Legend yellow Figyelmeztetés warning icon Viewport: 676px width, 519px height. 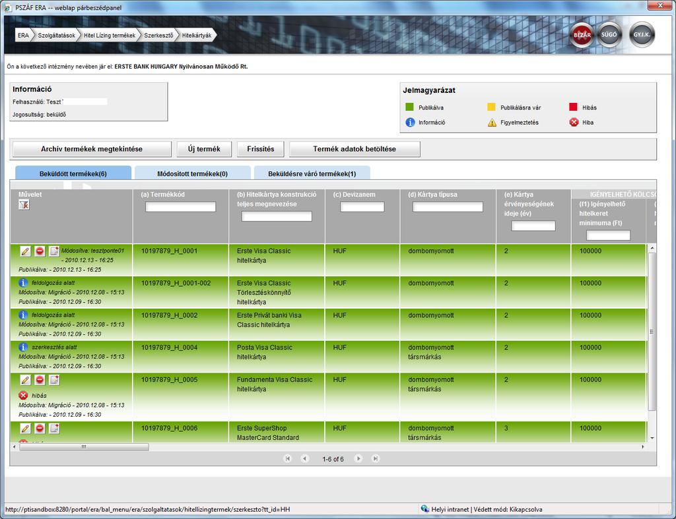[492, 123]
